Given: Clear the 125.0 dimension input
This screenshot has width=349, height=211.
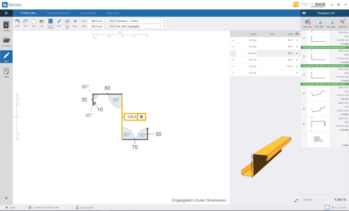Looking at the screenshot, I should click(x=141, y=117).
